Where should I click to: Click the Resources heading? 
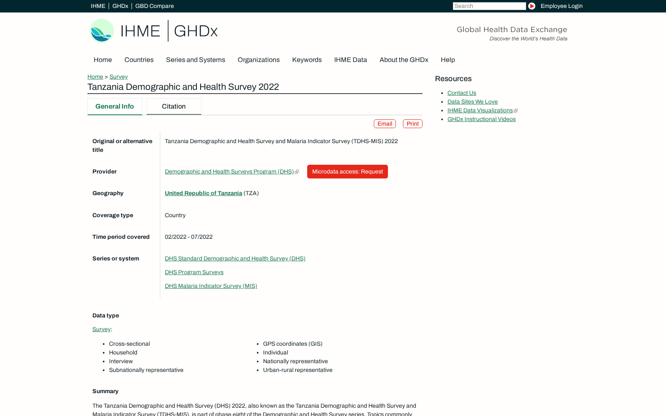tap(453, 79)
